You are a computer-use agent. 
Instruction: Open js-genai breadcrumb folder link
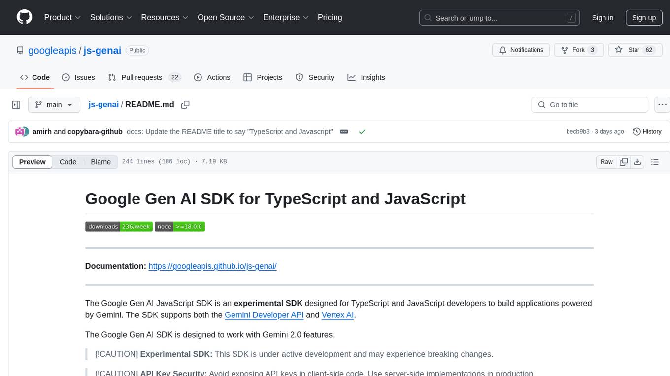pos(103,104)
